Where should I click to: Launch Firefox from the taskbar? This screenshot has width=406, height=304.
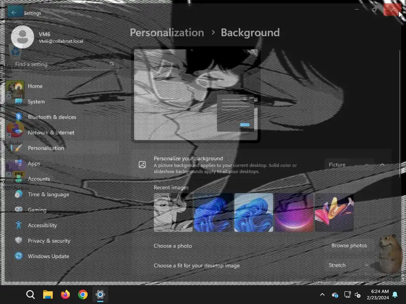tap(65, 294)
